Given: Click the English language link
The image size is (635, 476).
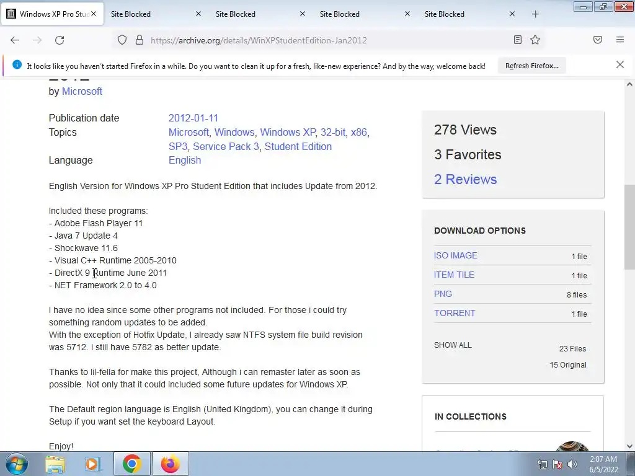Looking at the screenshot, I should click(x=185, y=161).
